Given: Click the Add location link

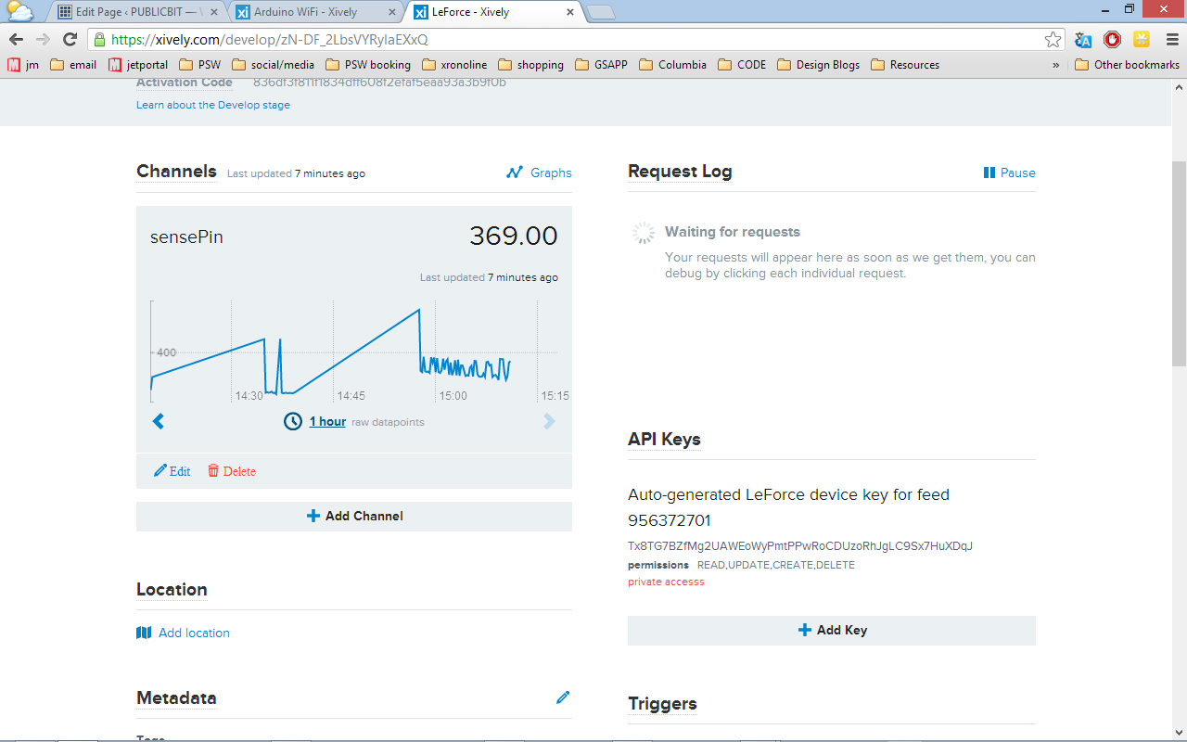Looking at the screenshot, I should pyautogui.click(x=194, y=633).
